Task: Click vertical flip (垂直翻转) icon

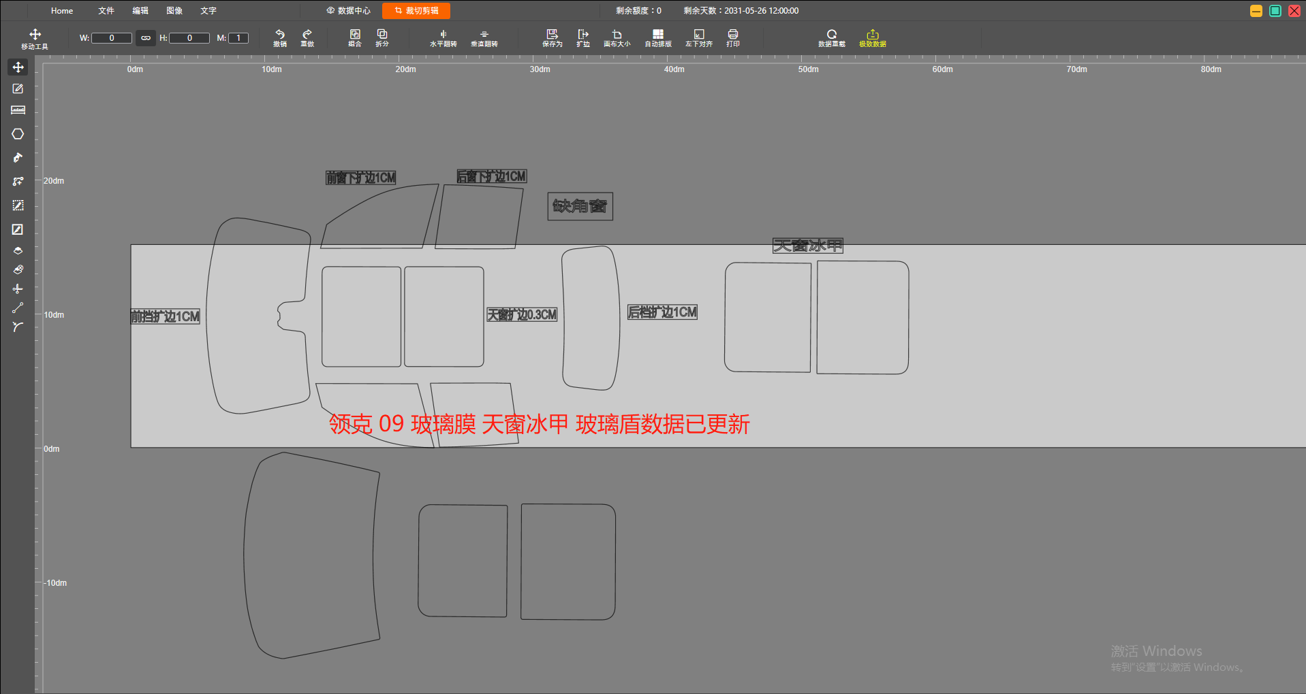Action: point(484,38)
